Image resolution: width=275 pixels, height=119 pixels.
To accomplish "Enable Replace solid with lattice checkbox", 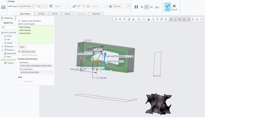I will point(19,21).
